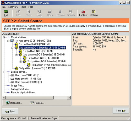Image resolution: width=131 pixels, height=121 pixels.
Task: Select 1st hard drive 60 051 MB (HD128:)
Action: (x=33, y=41)
